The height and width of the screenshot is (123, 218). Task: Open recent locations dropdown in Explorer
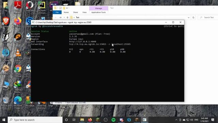[x=64, y=17]
